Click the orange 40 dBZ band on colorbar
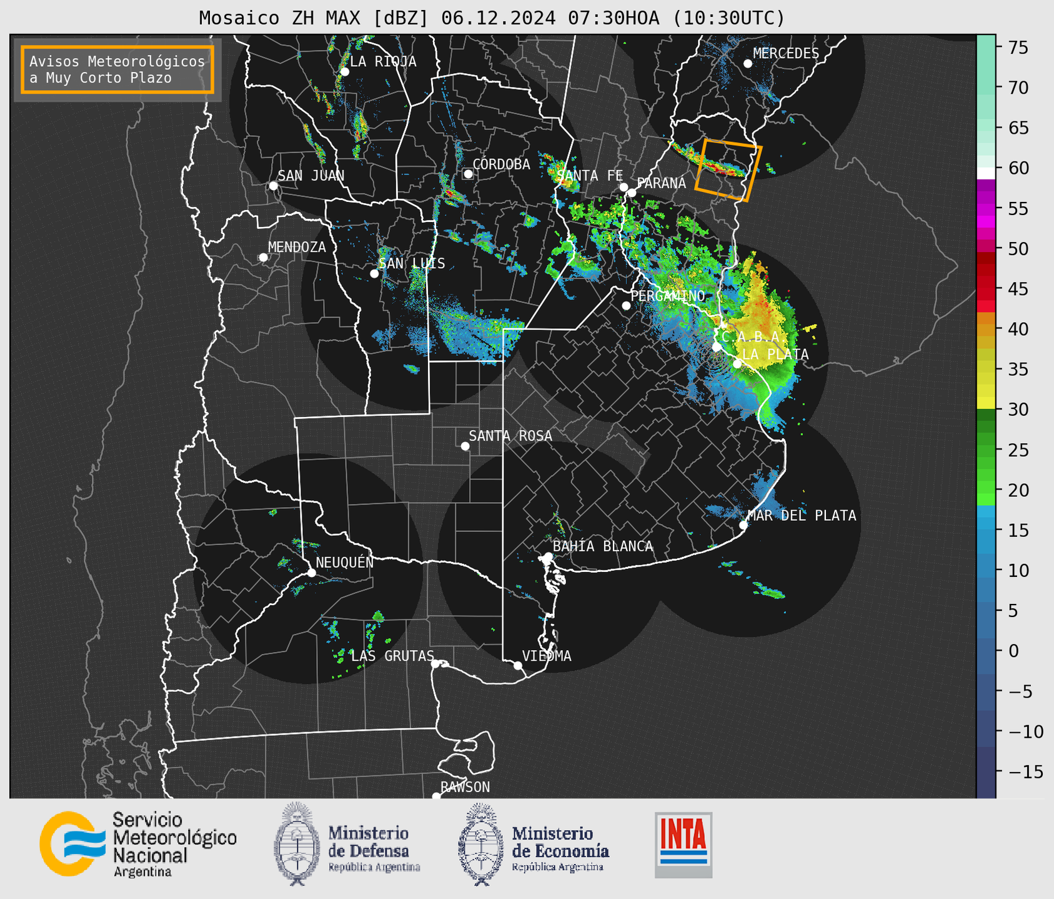Viewport: 1054px width, 899px height. click(986, 329)
